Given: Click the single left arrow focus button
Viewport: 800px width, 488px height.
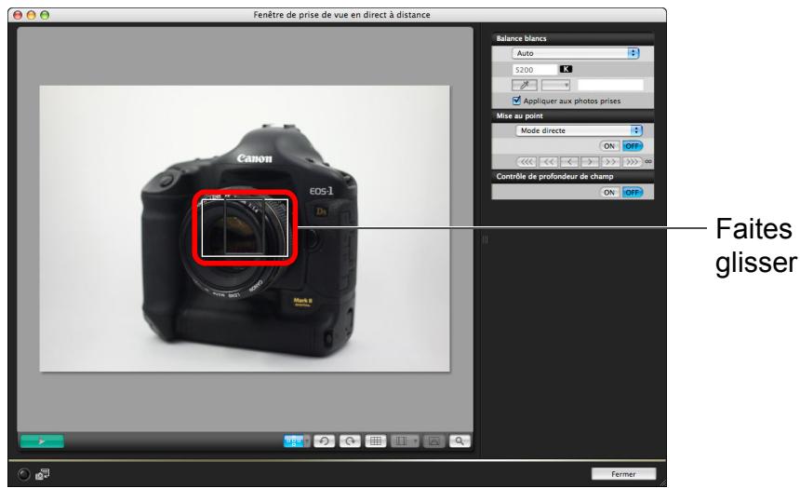Looking at the screenshot, I should [569, 162].
